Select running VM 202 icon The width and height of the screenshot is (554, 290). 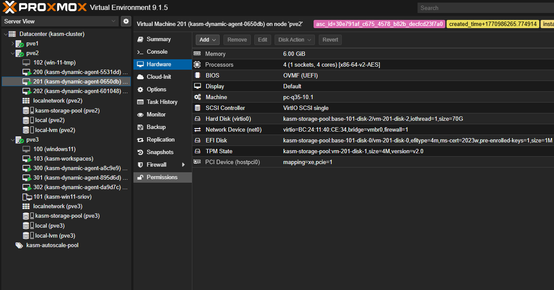pyautogui.click(x=27, y=91)
